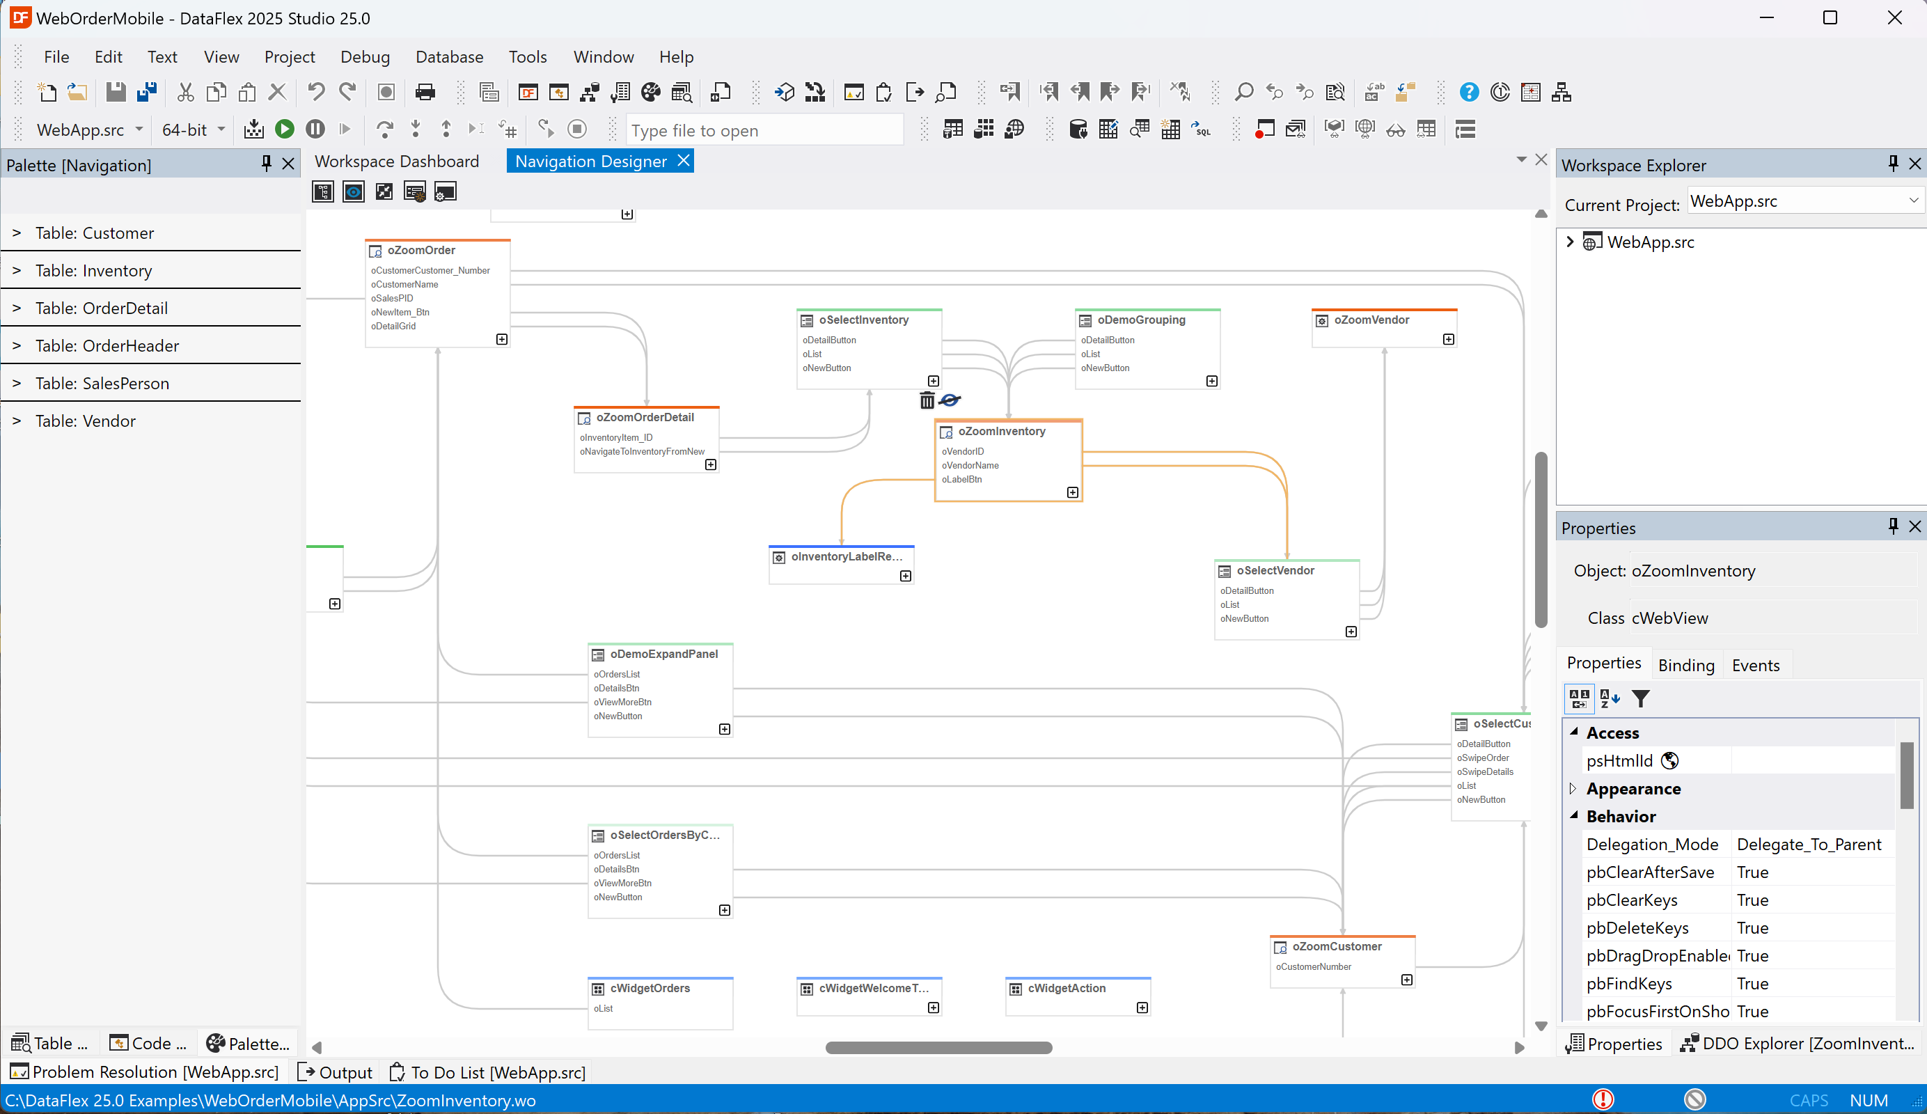Toggle the Palette panel pin
Image resolution: width=1927 pixels, height=1114 pixels.
[266, 164]
